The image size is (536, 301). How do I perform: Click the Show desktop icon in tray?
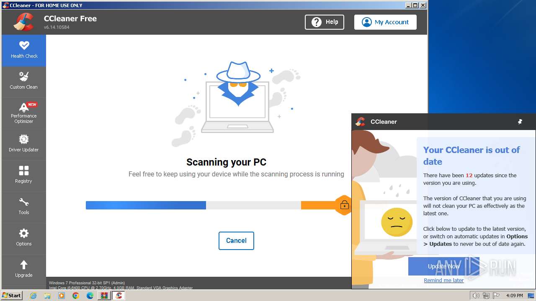tap(531, 296)
